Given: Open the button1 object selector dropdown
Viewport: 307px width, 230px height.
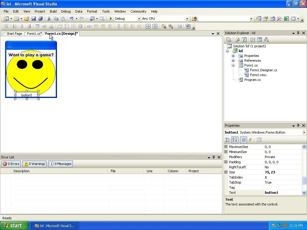Looking at the screenshot, I should click(x=304, y=133).
